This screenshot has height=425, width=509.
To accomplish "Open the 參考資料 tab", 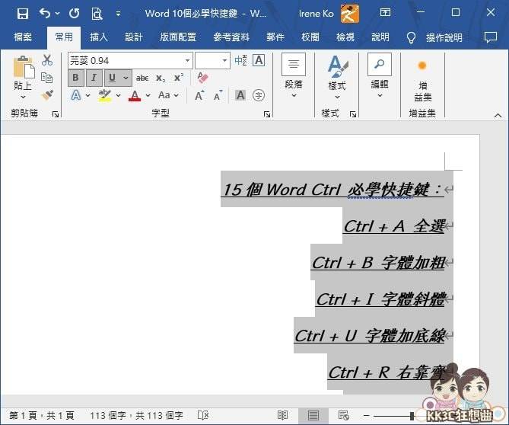I will 231,37.
